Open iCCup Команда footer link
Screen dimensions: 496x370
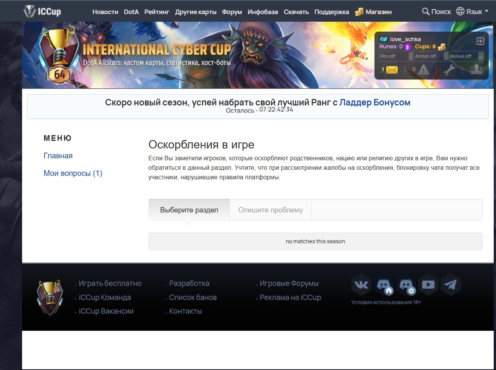pyautogui.click(x=105, y=297)
